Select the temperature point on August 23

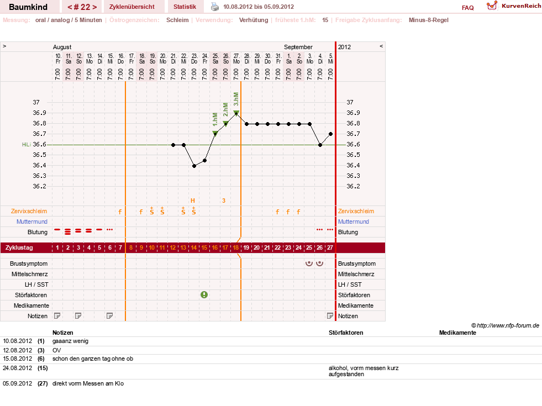pos(194,166)
